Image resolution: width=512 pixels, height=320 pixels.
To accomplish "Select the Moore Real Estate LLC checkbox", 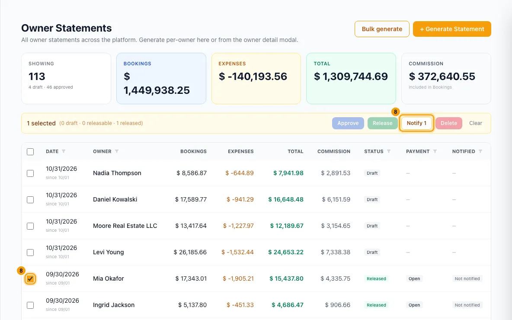I will click(x=30, y=226).
